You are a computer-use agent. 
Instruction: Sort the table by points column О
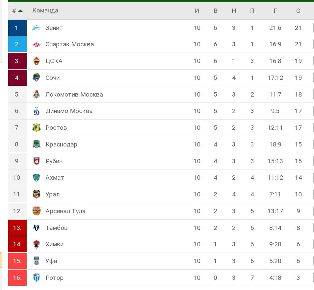[298, 11]
